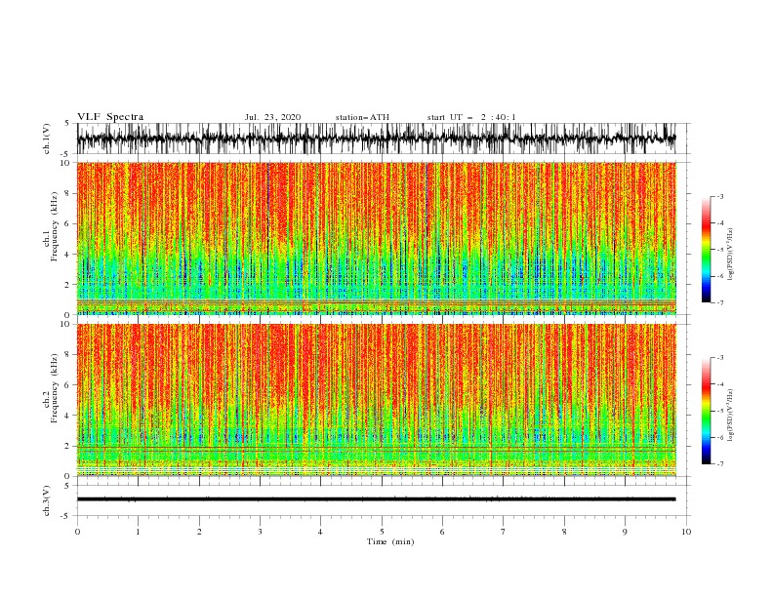Select the "start UT = 2:40:1" text
The height and width of the screenshot is (597, 773).
[471, 117]
